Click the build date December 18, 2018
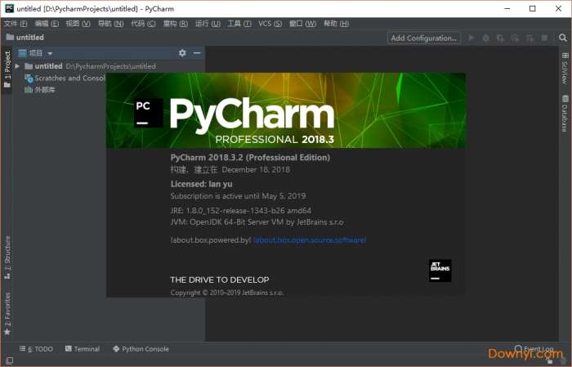The width and height of the screenshot is (572, 367). point(256,170)
